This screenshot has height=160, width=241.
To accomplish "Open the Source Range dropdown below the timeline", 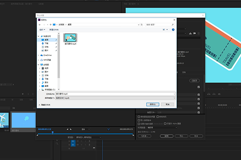I will pyautogui.click(x=89, y=137).
